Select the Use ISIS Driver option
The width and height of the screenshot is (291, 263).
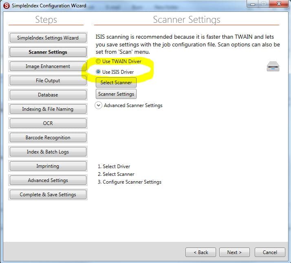(98, 72)
